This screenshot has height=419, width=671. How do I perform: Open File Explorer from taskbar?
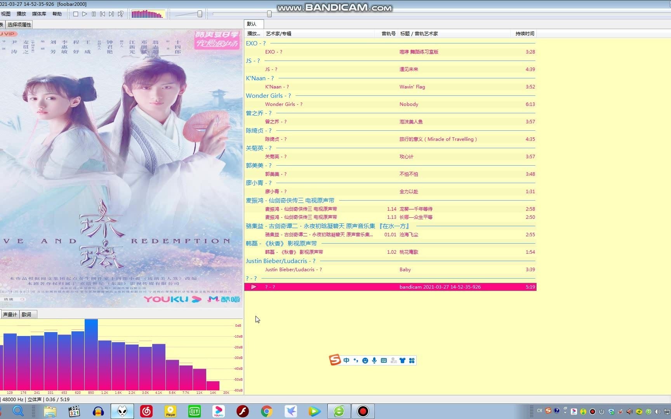[50, 411]
